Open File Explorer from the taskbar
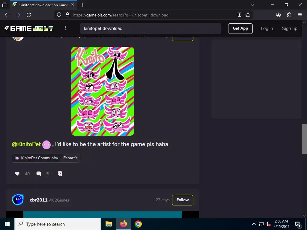 tap(109, 224)
